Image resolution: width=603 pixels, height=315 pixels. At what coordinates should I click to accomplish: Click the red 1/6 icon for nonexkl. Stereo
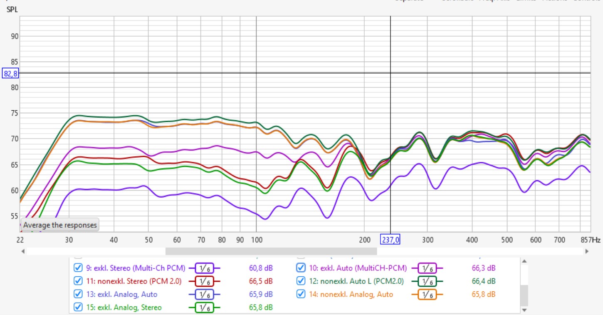click(x=204, y=281)
